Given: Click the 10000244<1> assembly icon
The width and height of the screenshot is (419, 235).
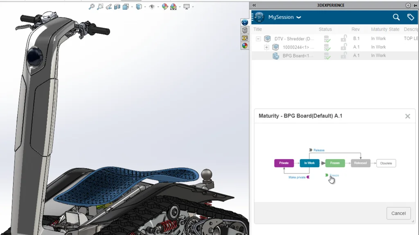Looking at the screenshot, I should [x=275, y=47].
